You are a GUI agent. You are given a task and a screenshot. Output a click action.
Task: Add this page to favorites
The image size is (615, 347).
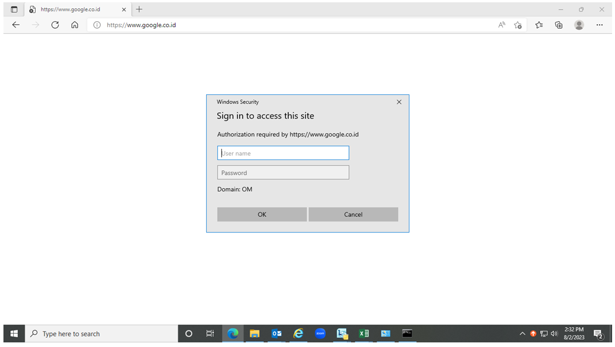pyautogui.click(x=518, y=25)
